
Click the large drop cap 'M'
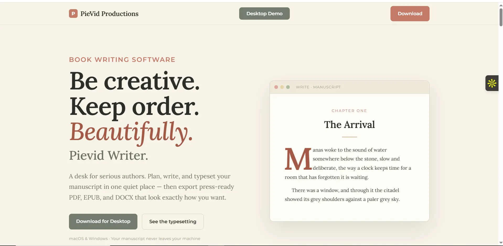[x=298, y=159]
